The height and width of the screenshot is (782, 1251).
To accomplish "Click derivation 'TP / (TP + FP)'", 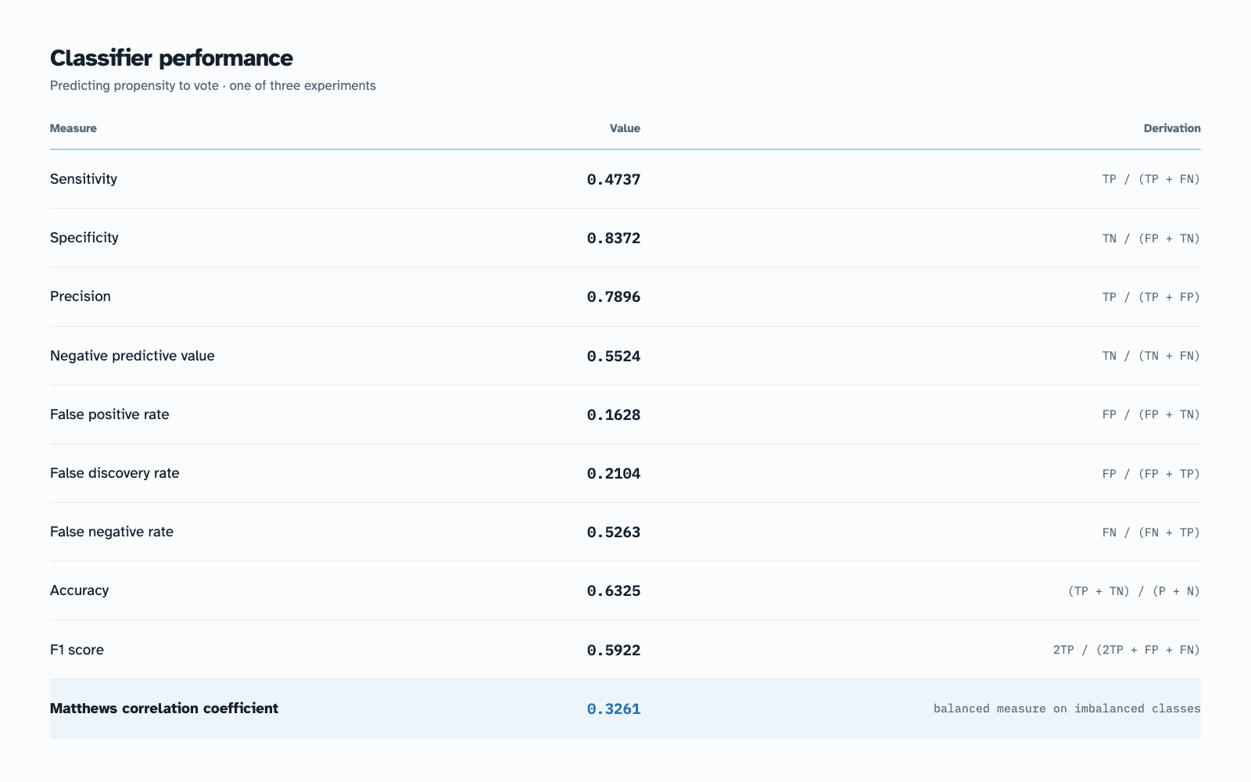I will coord(1151,297).
